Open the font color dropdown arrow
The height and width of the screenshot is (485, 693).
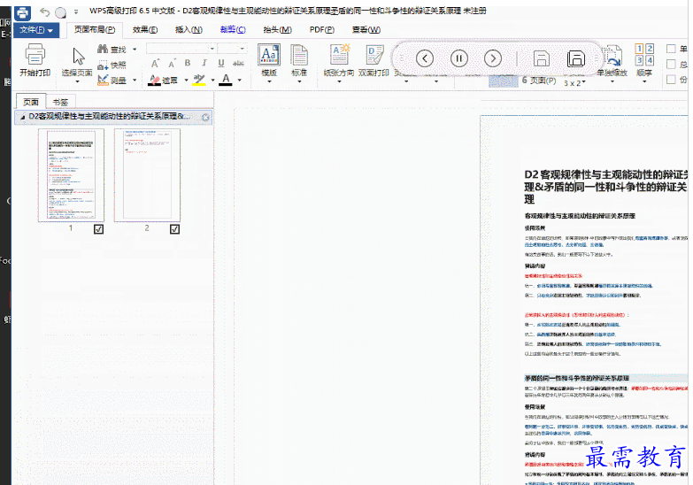coord(239,81)
